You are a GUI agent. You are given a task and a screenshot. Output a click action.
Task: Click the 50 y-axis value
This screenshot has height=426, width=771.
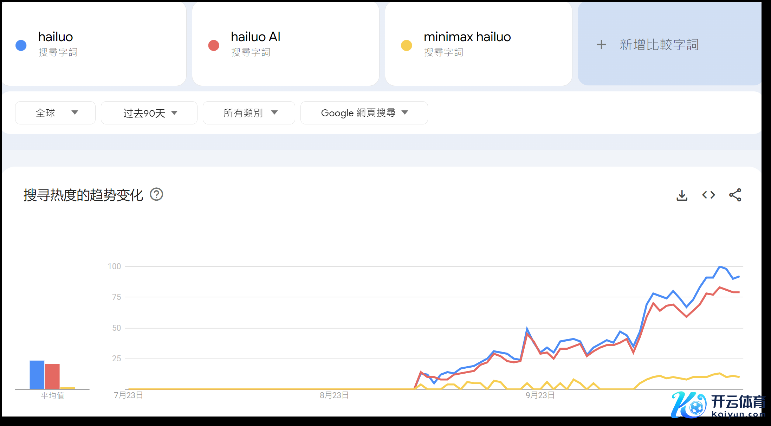pyautogui.click(x=116, y=328)
